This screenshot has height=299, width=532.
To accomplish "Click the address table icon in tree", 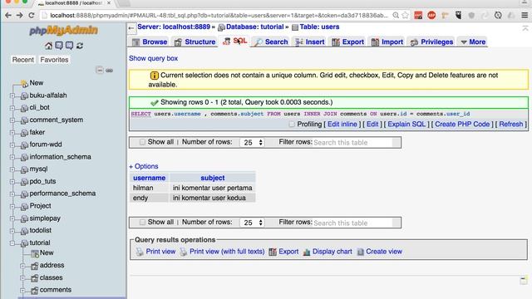I will pos(34,266).
